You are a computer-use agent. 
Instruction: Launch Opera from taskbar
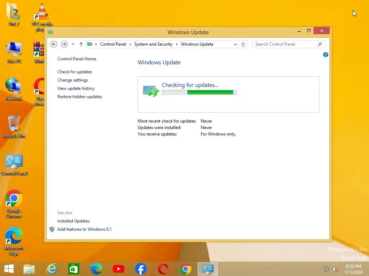(163, 269)
